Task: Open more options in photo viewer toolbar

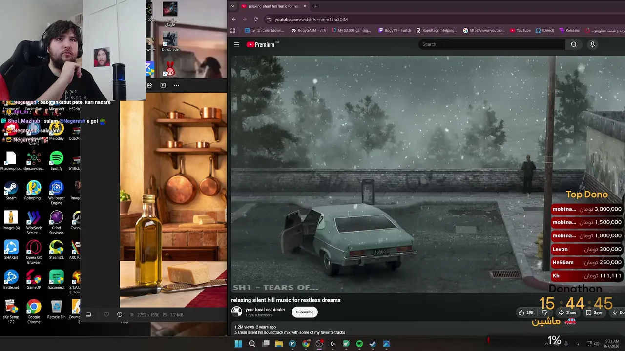Action: pos(176,85)
